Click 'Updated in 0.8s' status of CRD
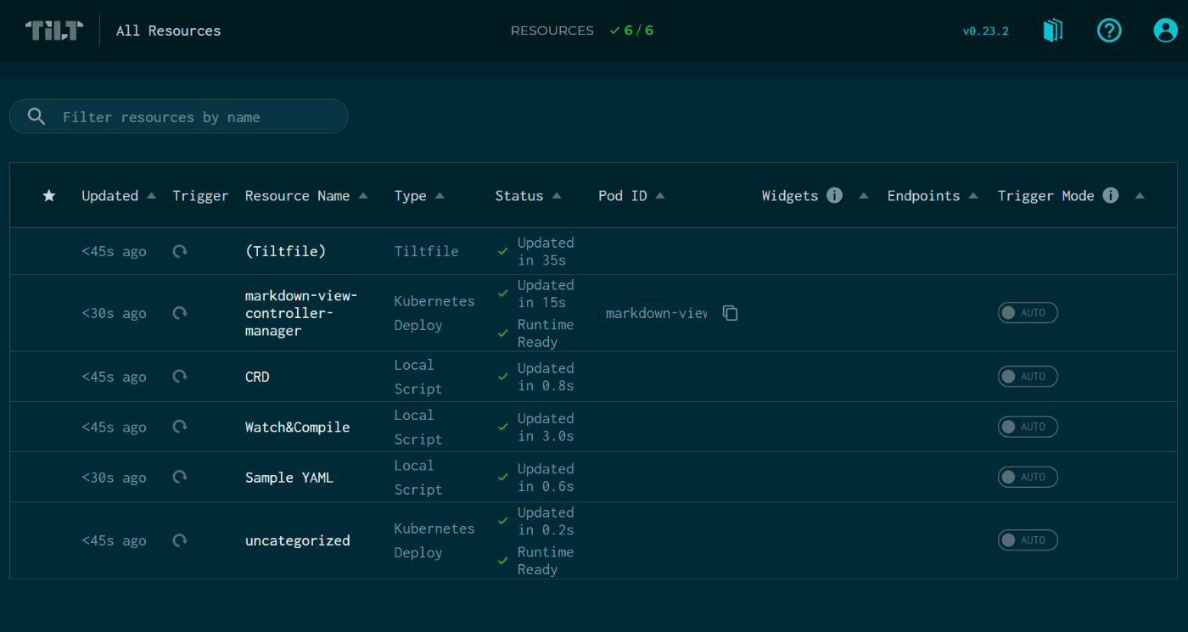 [546, 377]
